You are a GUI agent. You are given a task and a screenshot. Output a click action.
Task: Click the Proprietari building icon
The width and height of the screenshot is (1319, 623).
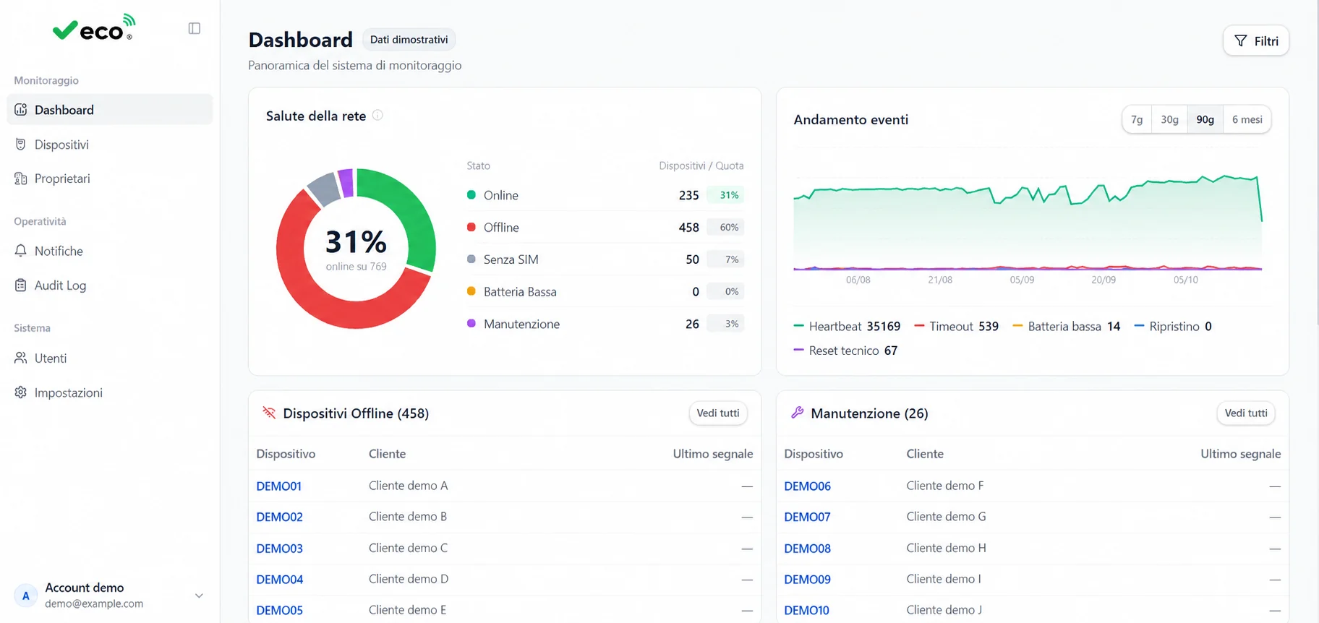pyautogui.click(x=20, y=179)
